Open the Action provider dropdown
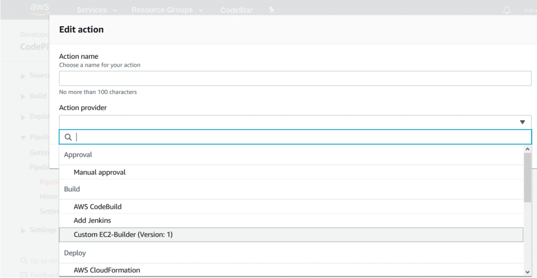 [295, 122]
